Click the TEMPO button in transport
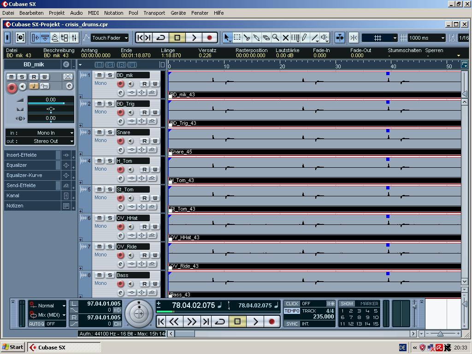 (292, 311)
